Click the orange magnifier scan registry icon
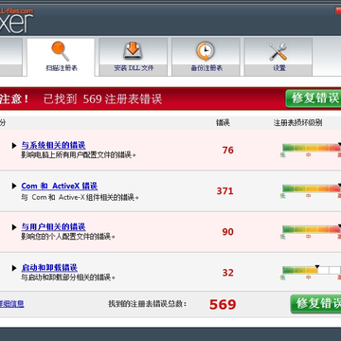The height and width of the screenshot is (341, 341). click(61, 51)
